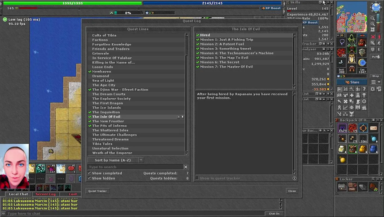Click the amulet equipment slot
Viewport: 384px width, 217px height.
click(x=342, y=42)
